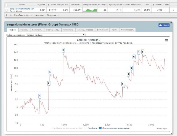Toggle the 'Прибыль за минусом рейка' legend series

click(x=65, y=128)
